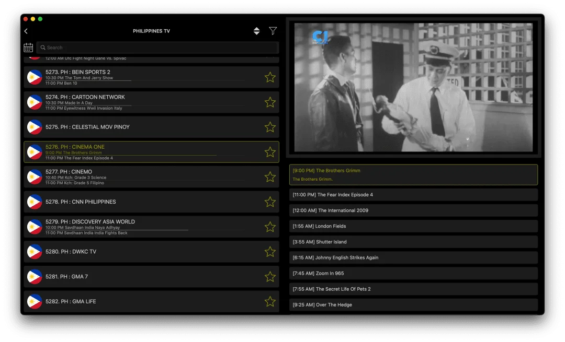Favorite the CNN PHILIPPINES channel
Image resolution: width=565 pixels, height=342 pixels.
pyautogui.click(x=270, y=202)
